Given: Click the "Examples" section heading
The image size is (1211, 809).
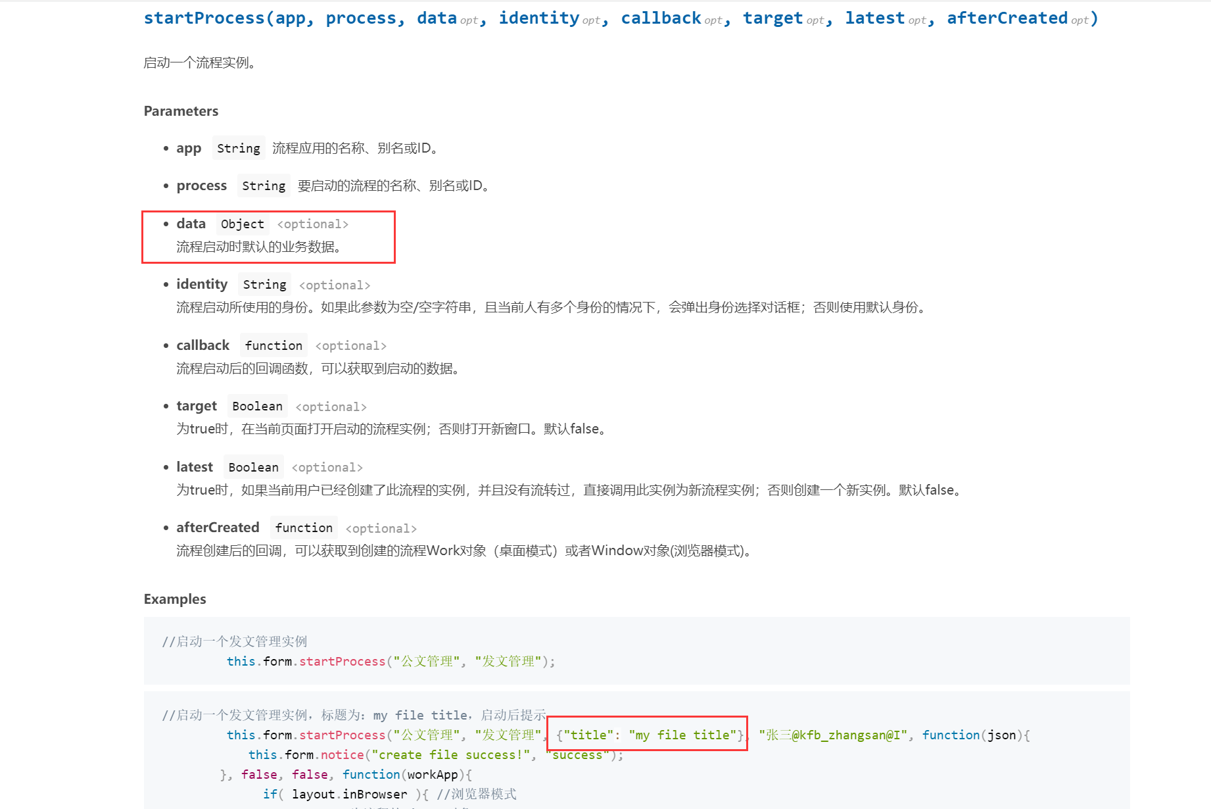Looking at the screenshot, I should click(175, 600).
